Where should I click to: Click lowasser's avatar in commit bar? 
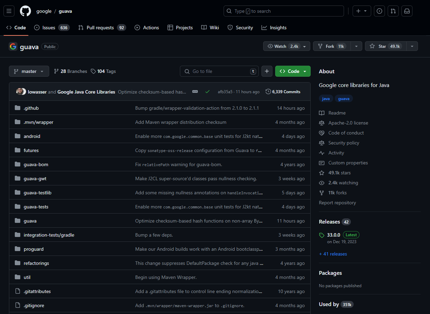19,92
